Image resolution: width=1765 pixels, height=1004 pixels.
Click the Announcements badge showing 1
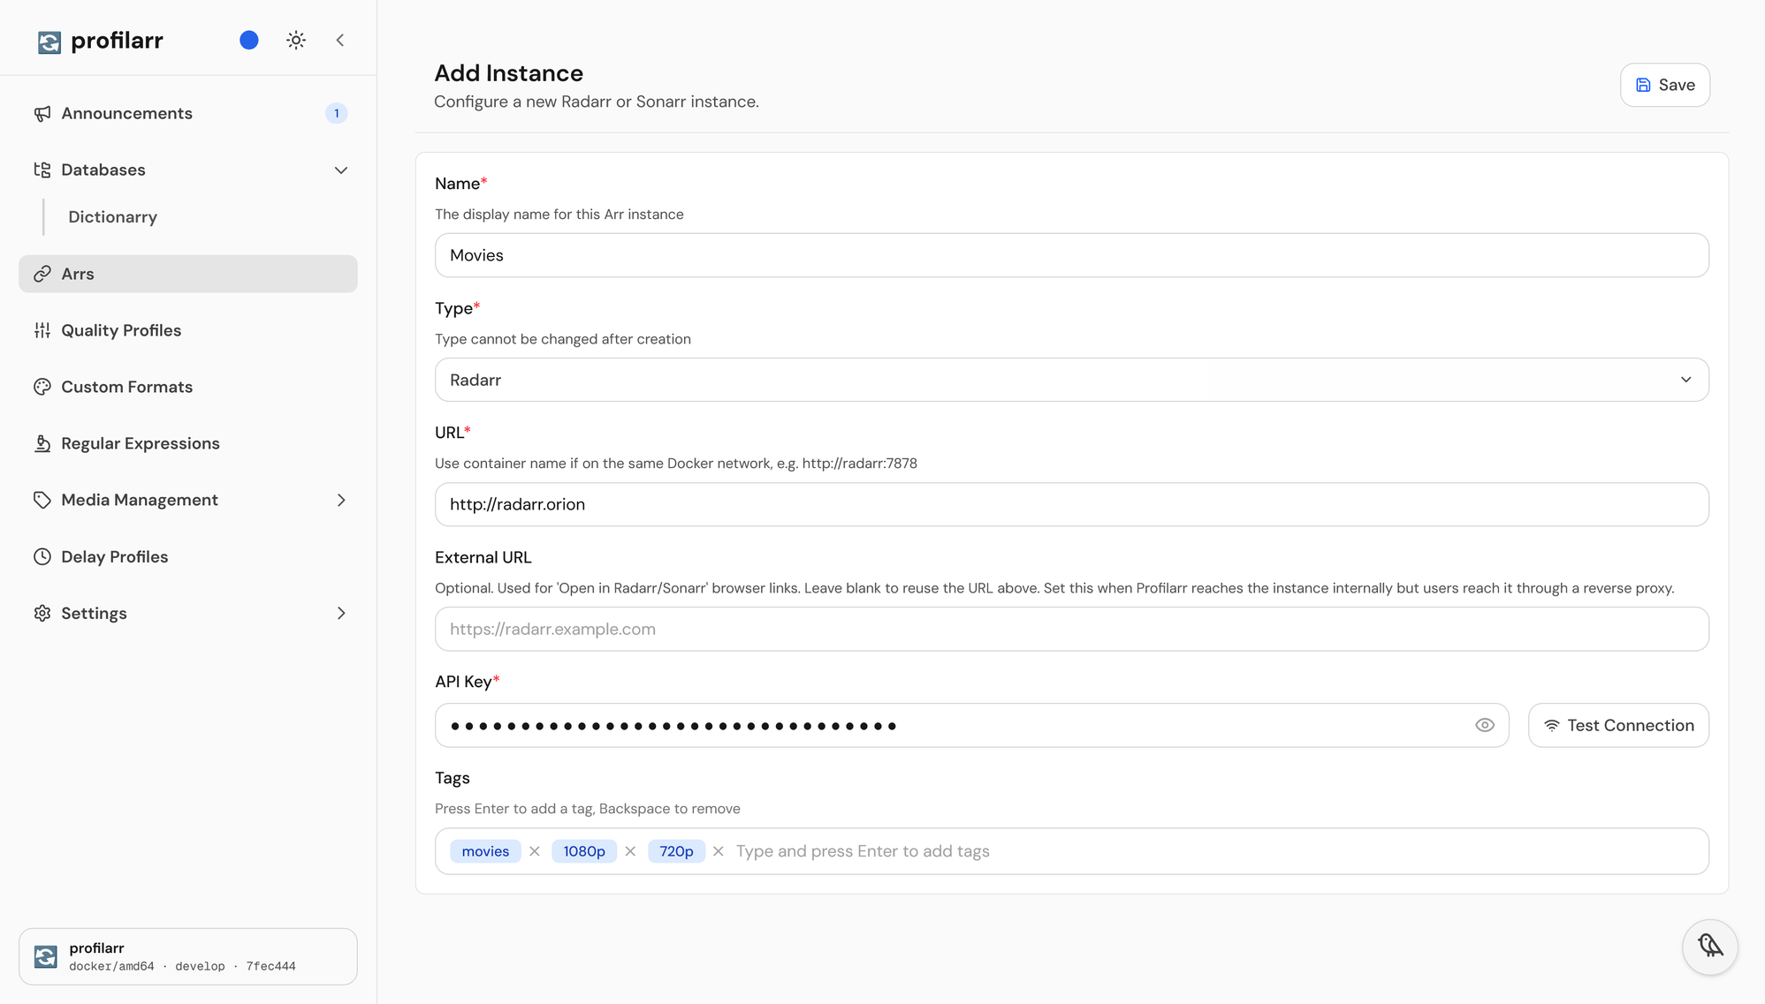tap(336, 113)
